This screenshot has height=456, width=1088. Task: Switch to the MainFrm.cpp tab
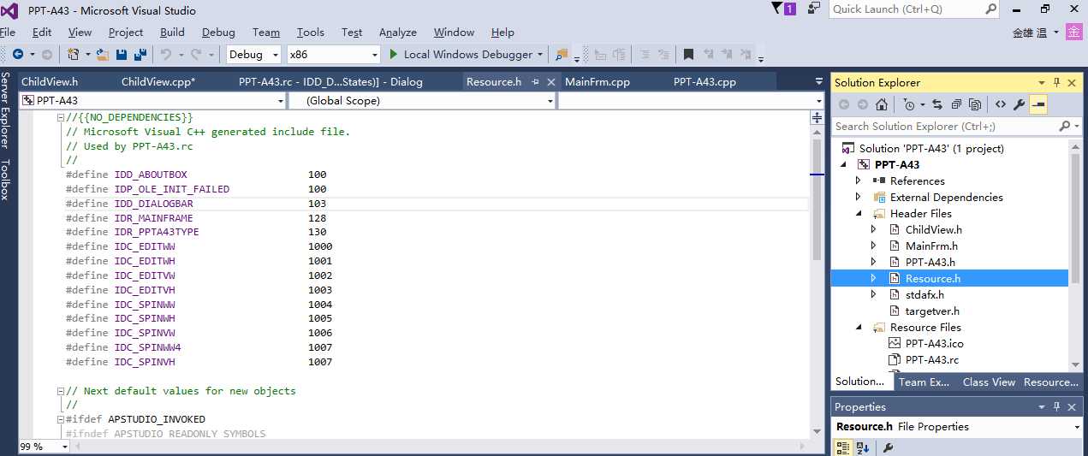pos(598,82)
